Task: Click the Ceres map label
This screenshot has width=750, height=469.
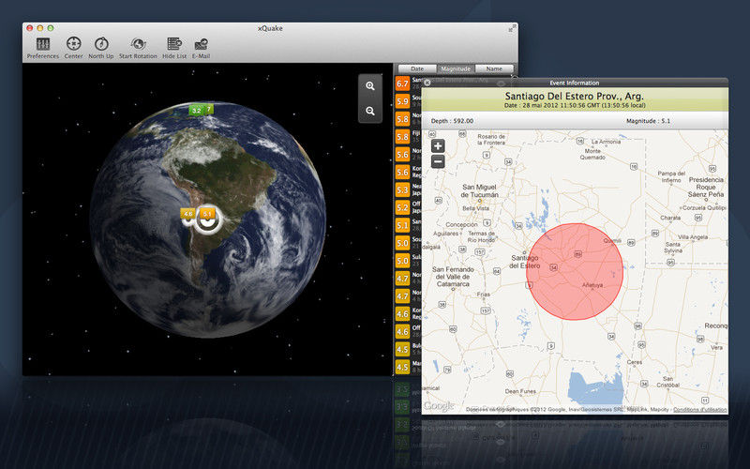Action: 635,362
